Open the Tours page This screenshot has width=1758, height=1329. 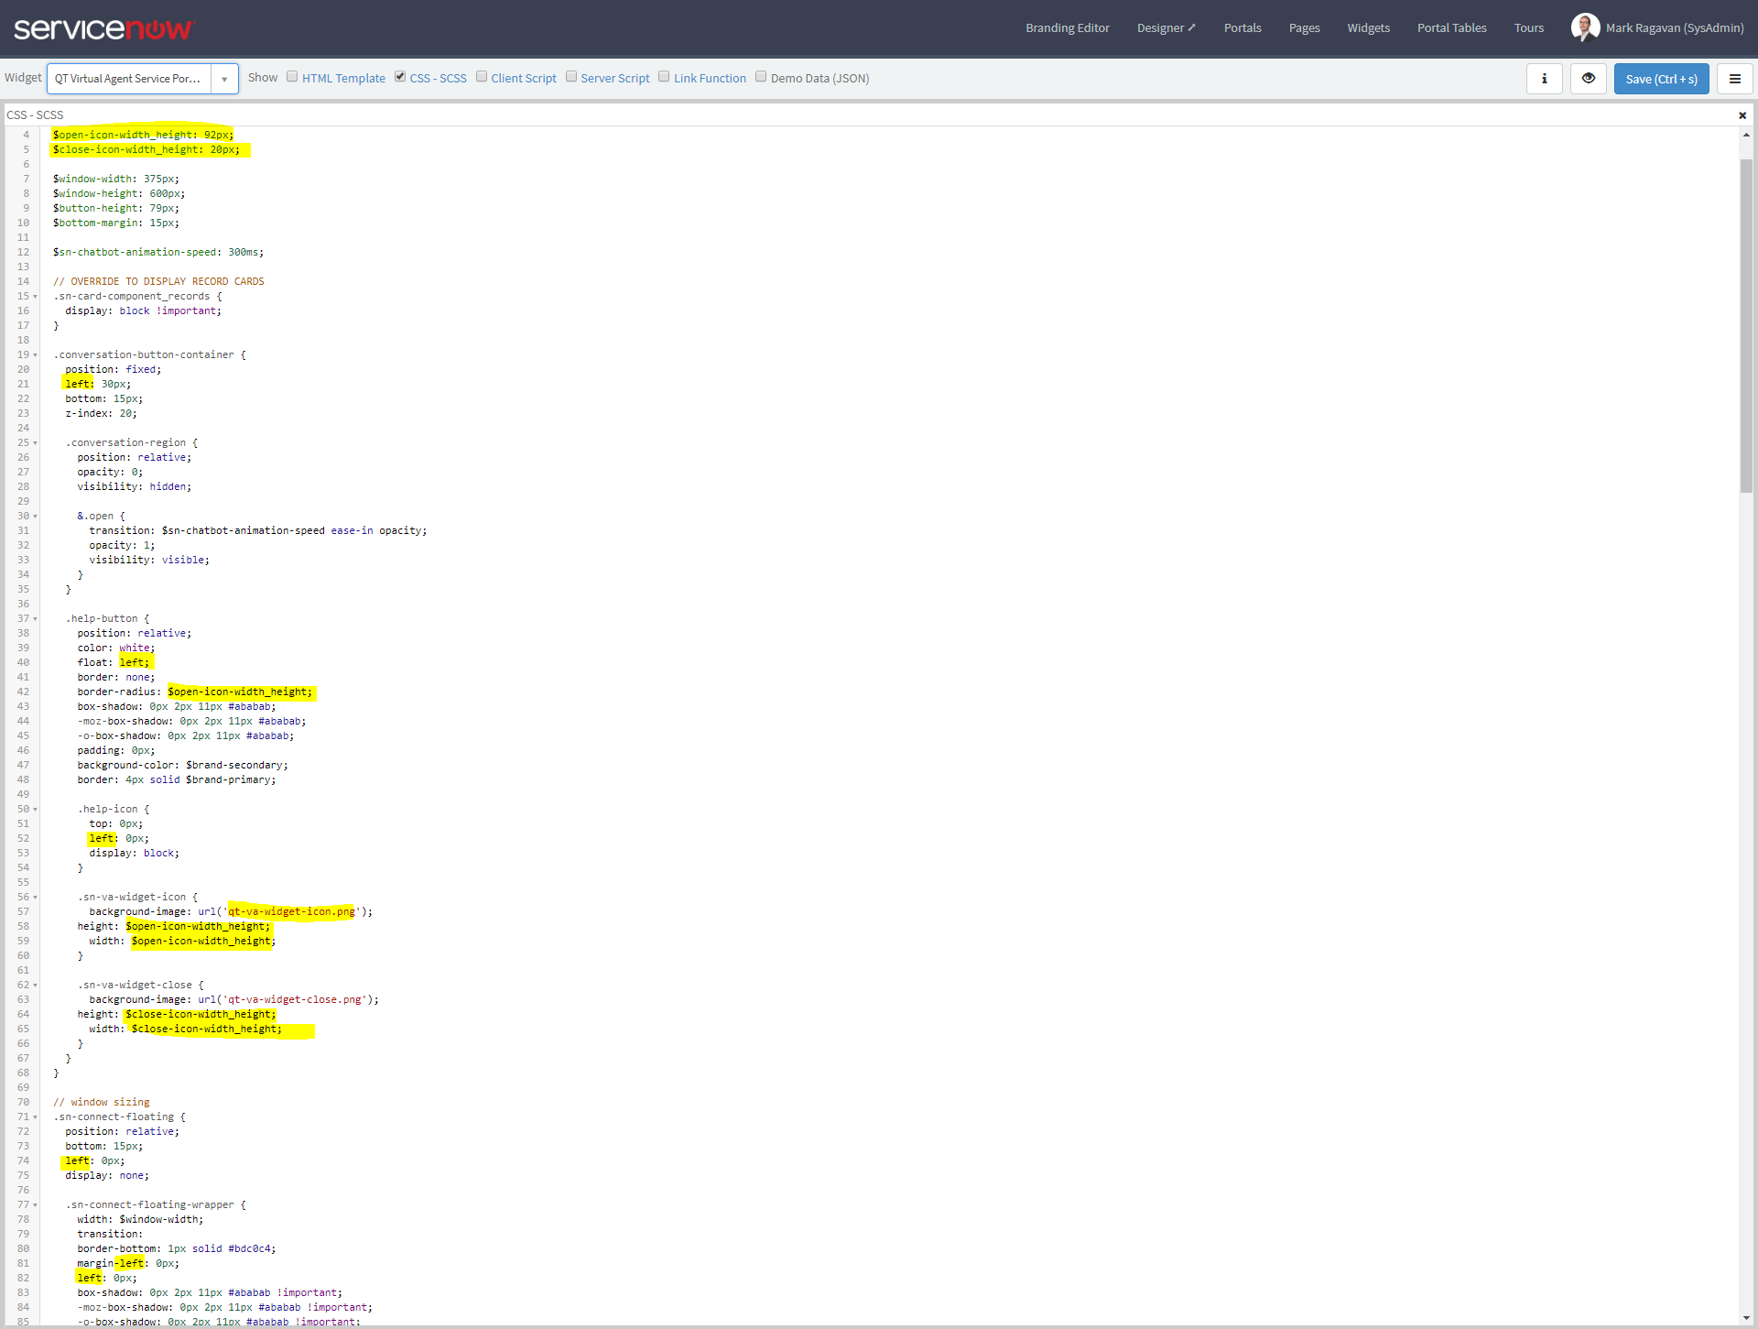1529,27
